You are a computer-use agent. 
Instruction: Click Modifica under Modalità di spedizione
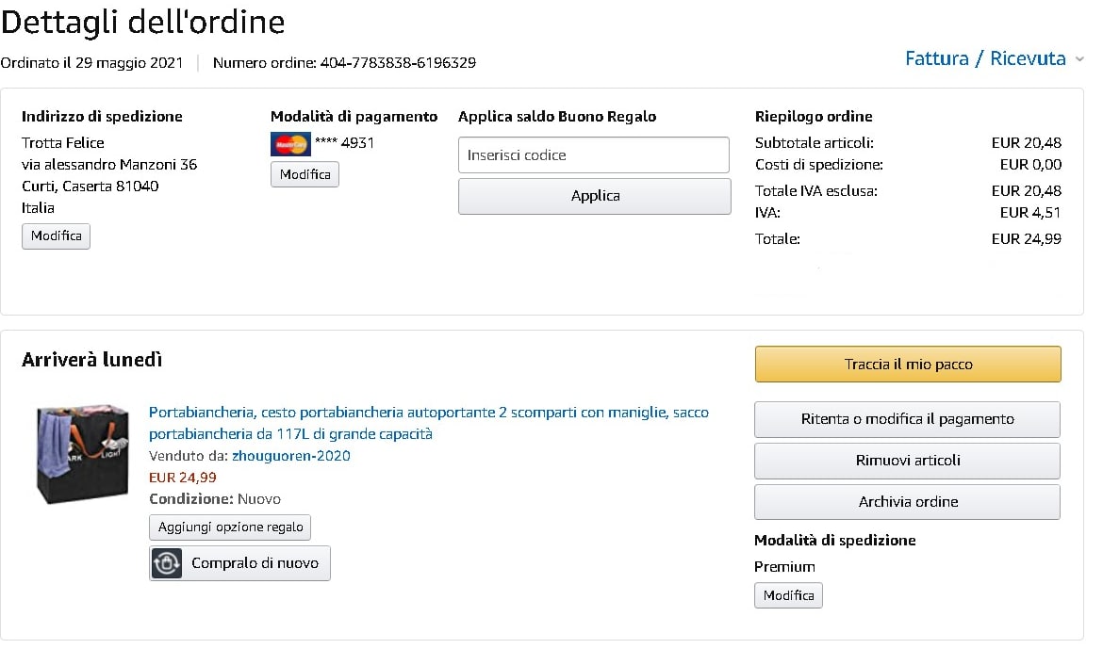[x=788, y=595]
